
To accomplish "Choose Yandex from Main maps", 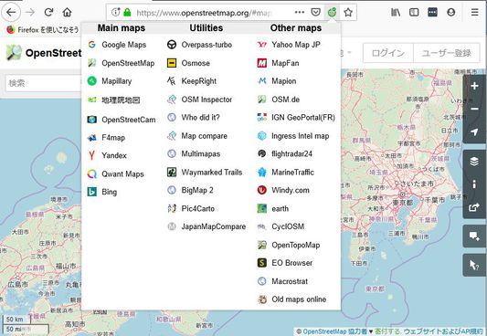I will pyautogui.click(x=107, y=155).
